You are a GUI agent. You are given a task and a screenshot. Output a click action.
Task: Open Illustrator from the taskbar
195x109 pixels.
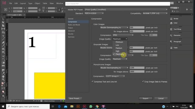point(78,106)
